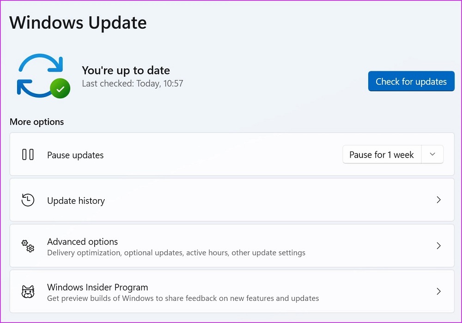Click the Last checked time text
The height and width of the screenshot is (323, 462).
pyautogui.click(x=133, y=84)
